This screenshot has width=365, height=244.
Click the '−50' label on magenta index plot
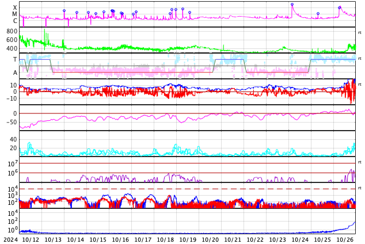12,122
